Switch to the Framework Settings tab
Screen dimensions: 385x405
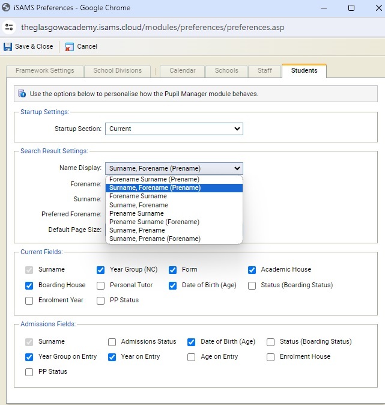(45, 70)
